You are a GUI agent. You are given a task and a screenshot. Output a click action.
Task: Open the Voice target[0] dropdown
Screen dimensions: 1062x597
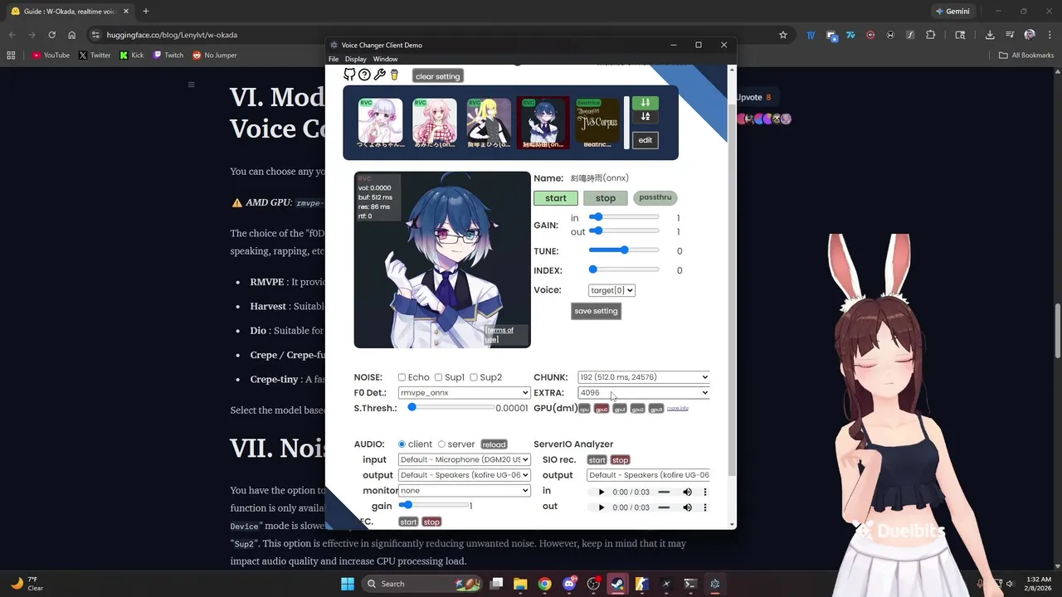(611, 290)
